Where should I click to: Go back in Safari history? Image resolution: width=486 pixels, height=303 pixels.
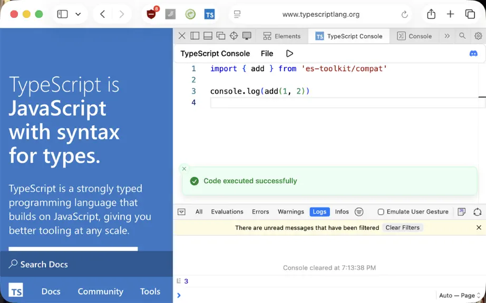pos(103,14)
